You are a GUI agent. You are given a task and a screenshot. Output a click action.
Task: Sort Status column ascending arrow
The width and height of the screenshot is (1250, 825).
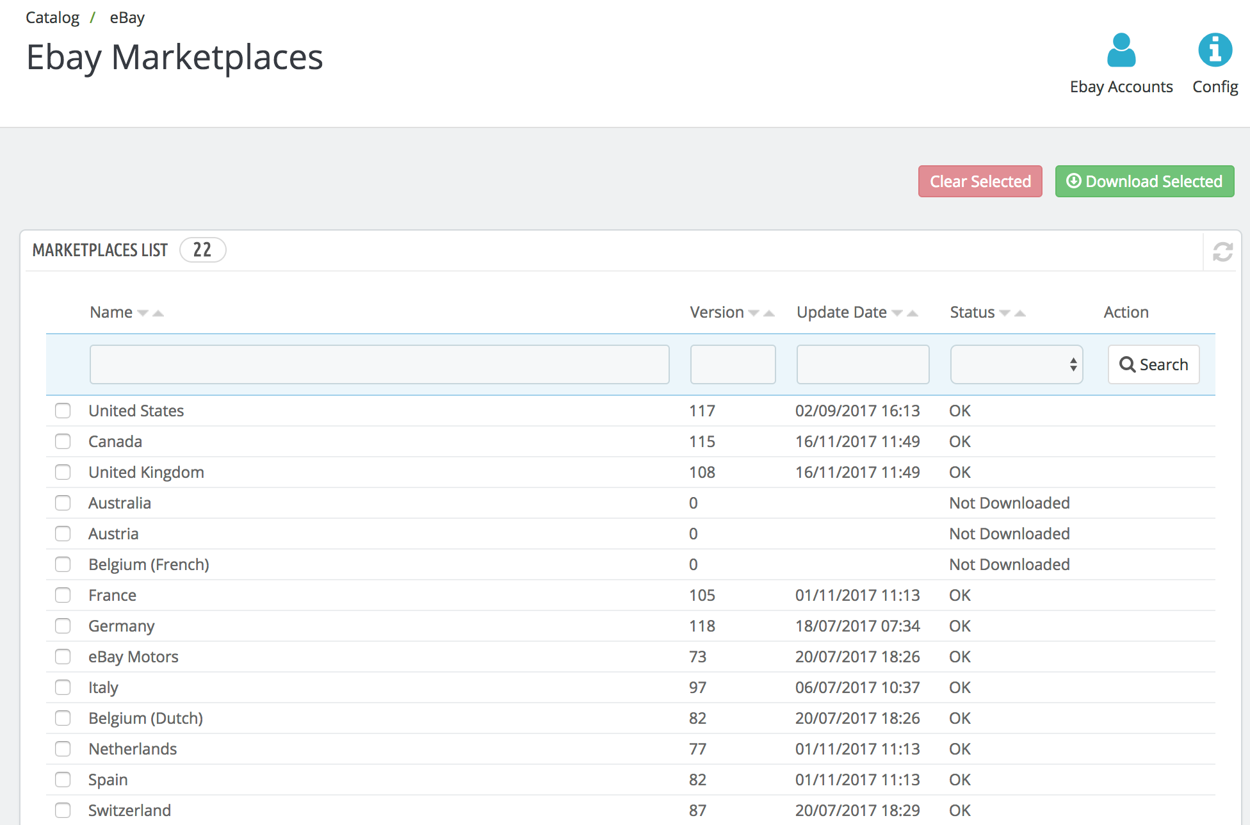1020,313
